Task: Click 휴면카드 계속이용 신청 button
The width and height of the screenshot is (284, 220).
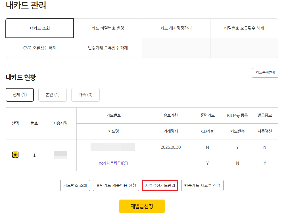Action: (116, 186)
